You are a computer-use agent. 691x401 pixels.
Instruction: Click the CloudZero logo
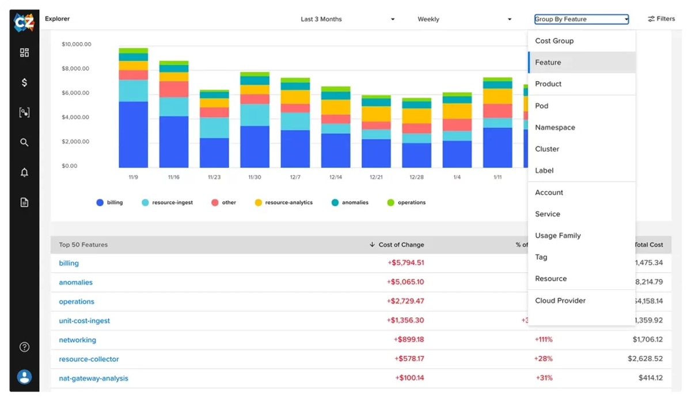point(24,22)
